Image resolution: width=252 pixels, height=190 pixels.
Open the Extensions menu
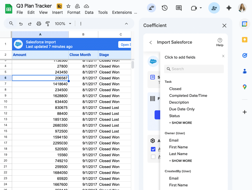[x=122, y=12]
